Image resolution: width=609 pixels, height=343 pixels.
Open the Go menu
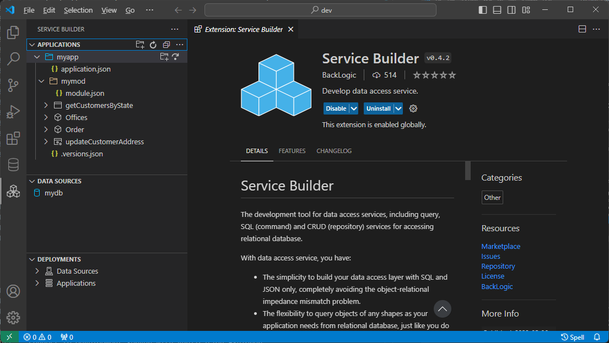[130, 10]
